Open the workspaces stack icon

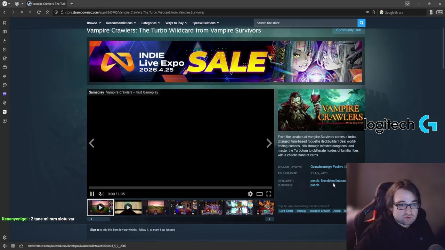pyautogui.click(x=17, y=4)
